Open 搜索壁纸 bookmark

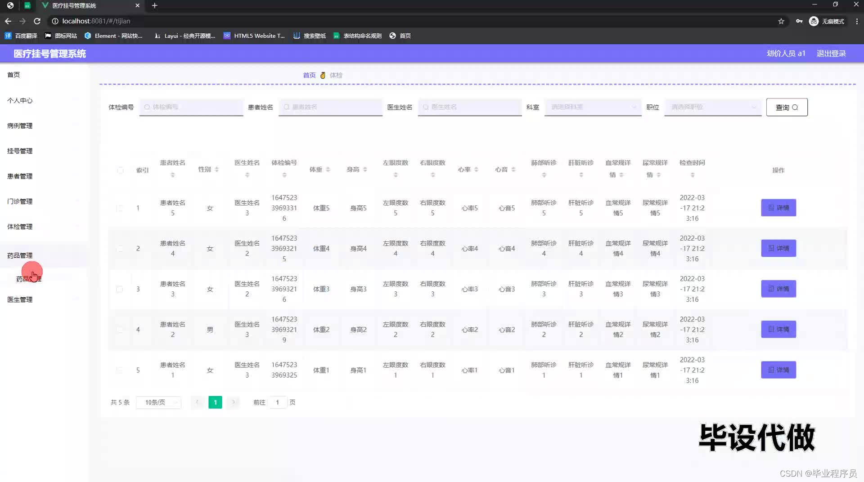click(x=310, y=36)
